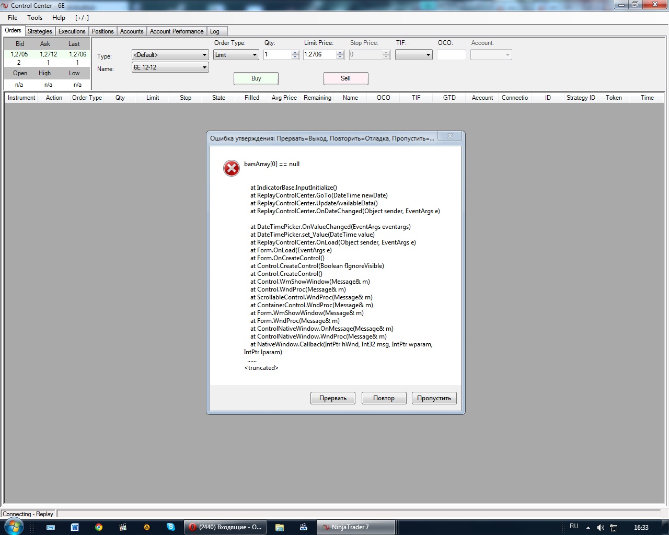Click the OCO input field
The width and height of the screenshot is (669, 535).
point(452,55)
